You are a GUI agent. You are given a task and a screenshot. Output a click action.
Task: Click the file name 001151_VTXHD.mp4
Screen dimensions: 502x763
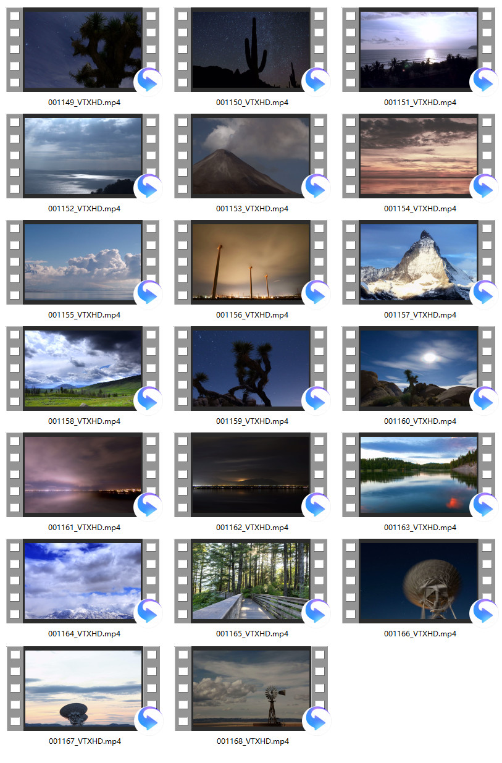pos(420,103)
